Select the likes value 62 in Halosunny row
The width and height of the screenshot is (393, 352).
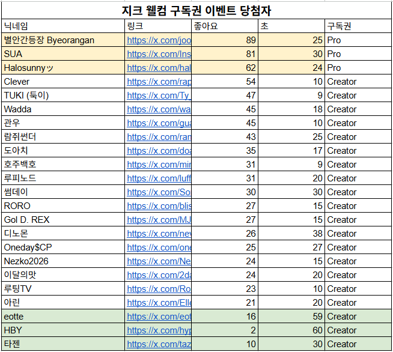(225, 67)
